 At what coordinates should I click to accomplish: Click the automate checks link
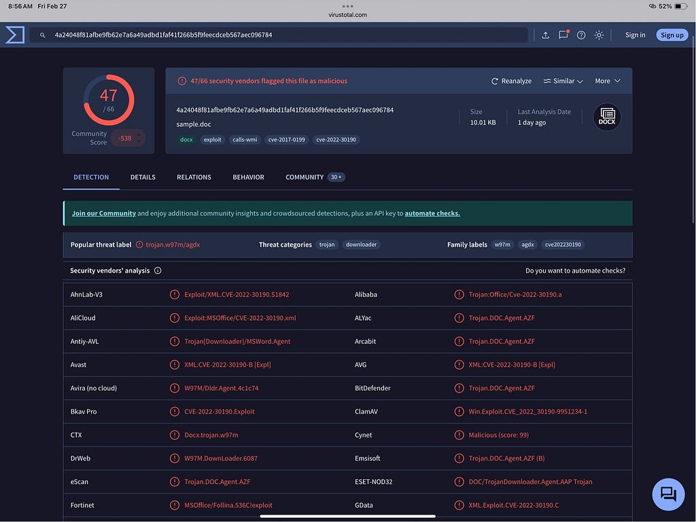tap(432, 213)
